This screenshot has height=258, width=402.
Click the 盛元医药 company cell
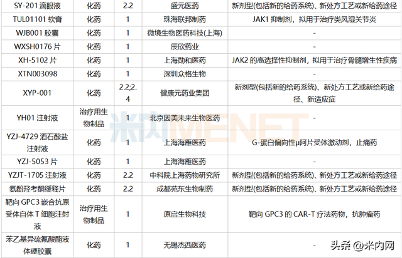(185, 6)
